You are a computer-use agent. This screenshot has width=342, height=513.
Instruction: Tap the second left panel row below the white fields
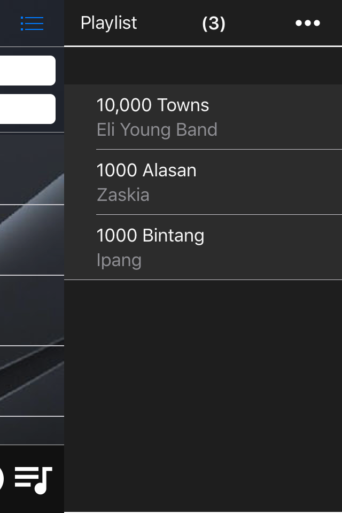(32, 240)
